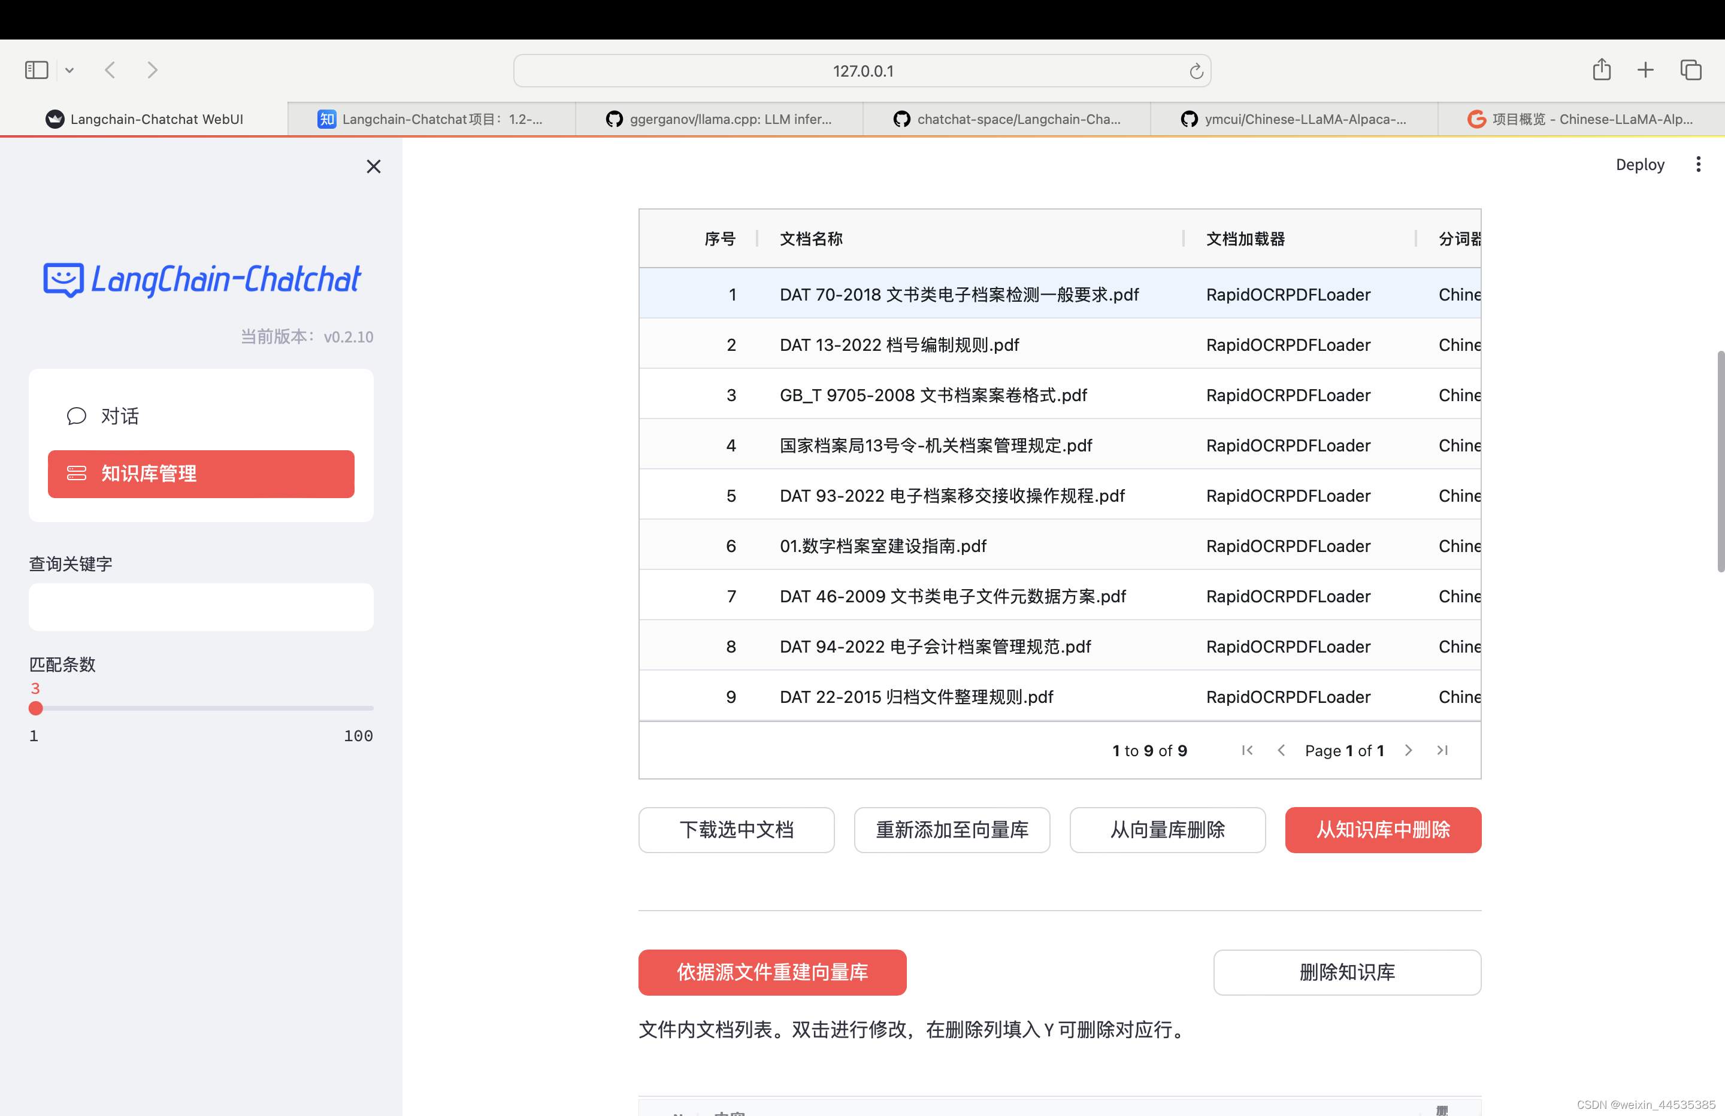Viewport: 1725px width, 1116px height.
Task: Click the page vertical scrollbar
Action: [x=1720, y=462]
